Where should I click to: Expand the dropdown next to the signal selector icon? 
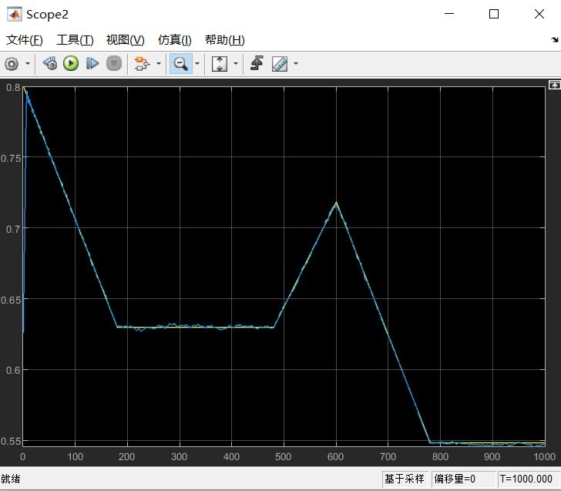(159, 64)
